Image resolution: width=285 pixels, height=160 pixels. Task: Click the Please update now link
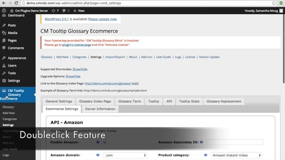[x=102, y=19]
